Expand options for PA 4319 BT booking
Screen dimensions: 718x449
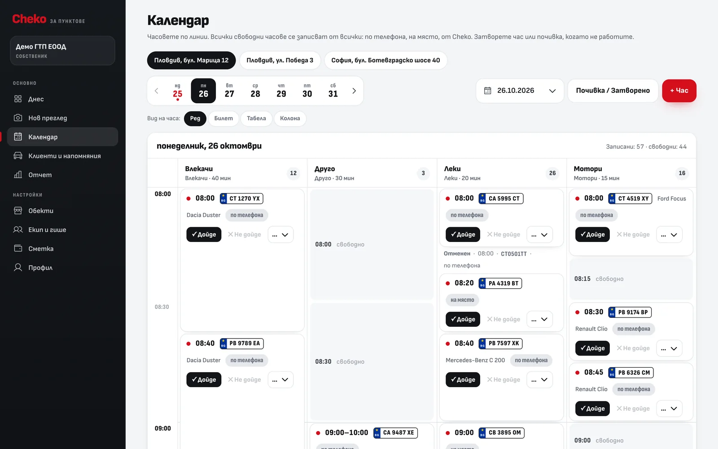tap(539, 319)
